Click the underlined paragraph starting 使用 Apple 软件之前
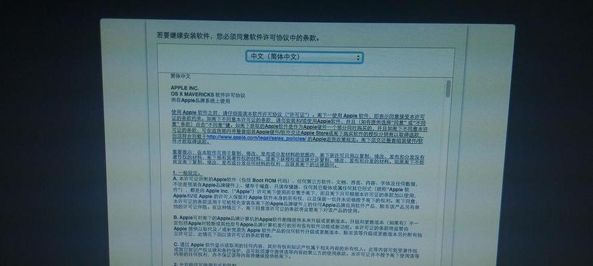Image resolution: width=593 pixels, height=266 pixels. click(299, 128)
